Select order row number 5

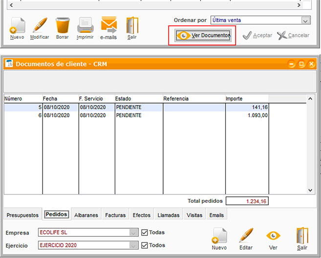click(136, 107)
